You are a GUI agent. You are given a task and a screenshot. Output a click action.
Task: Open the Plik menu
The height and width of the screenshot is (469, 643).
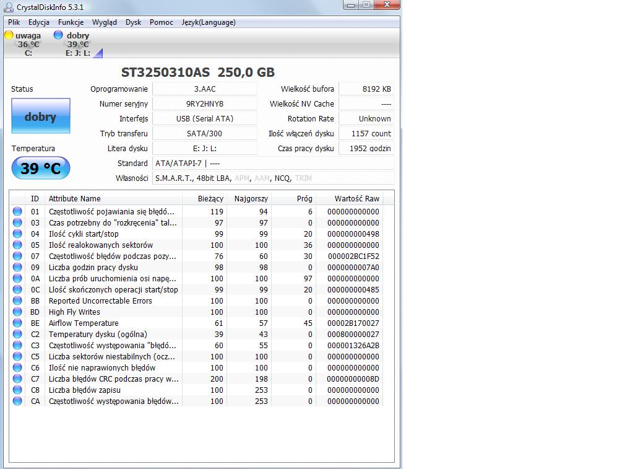click(x=14, y=22)
